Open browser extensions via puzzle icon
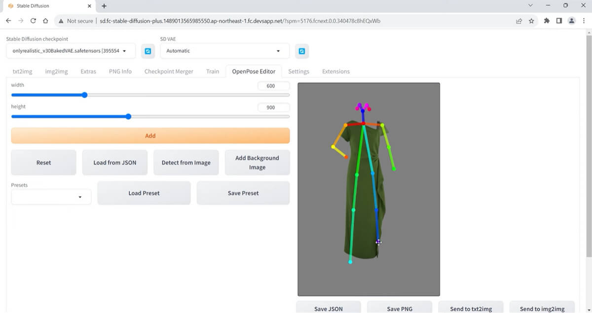The height and width of the screenshot is (313, 592). point(547,21)
